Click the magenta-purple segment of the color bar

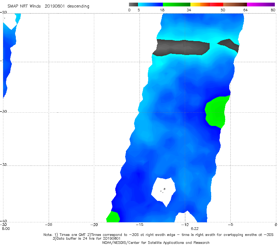point(261,5)
